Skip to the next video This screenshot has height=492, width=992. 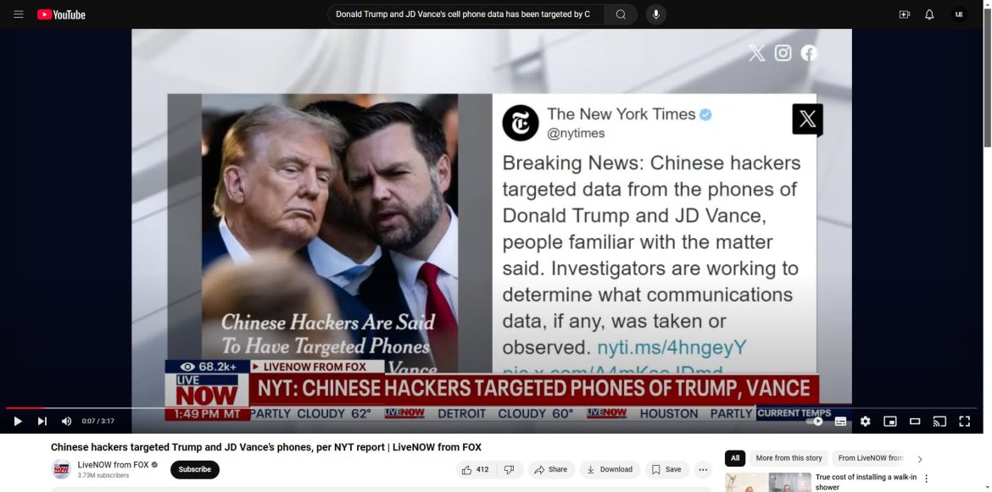click(x=42, y=421)
